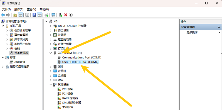222x110 pixels.
Task: Expand the 计算机 category
Action: [x=51, y=71]
